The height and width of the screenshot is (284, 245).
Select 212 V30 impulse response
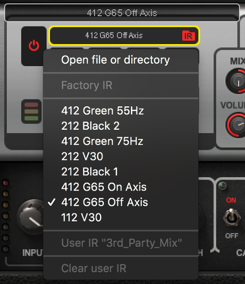tap(121, 156)
